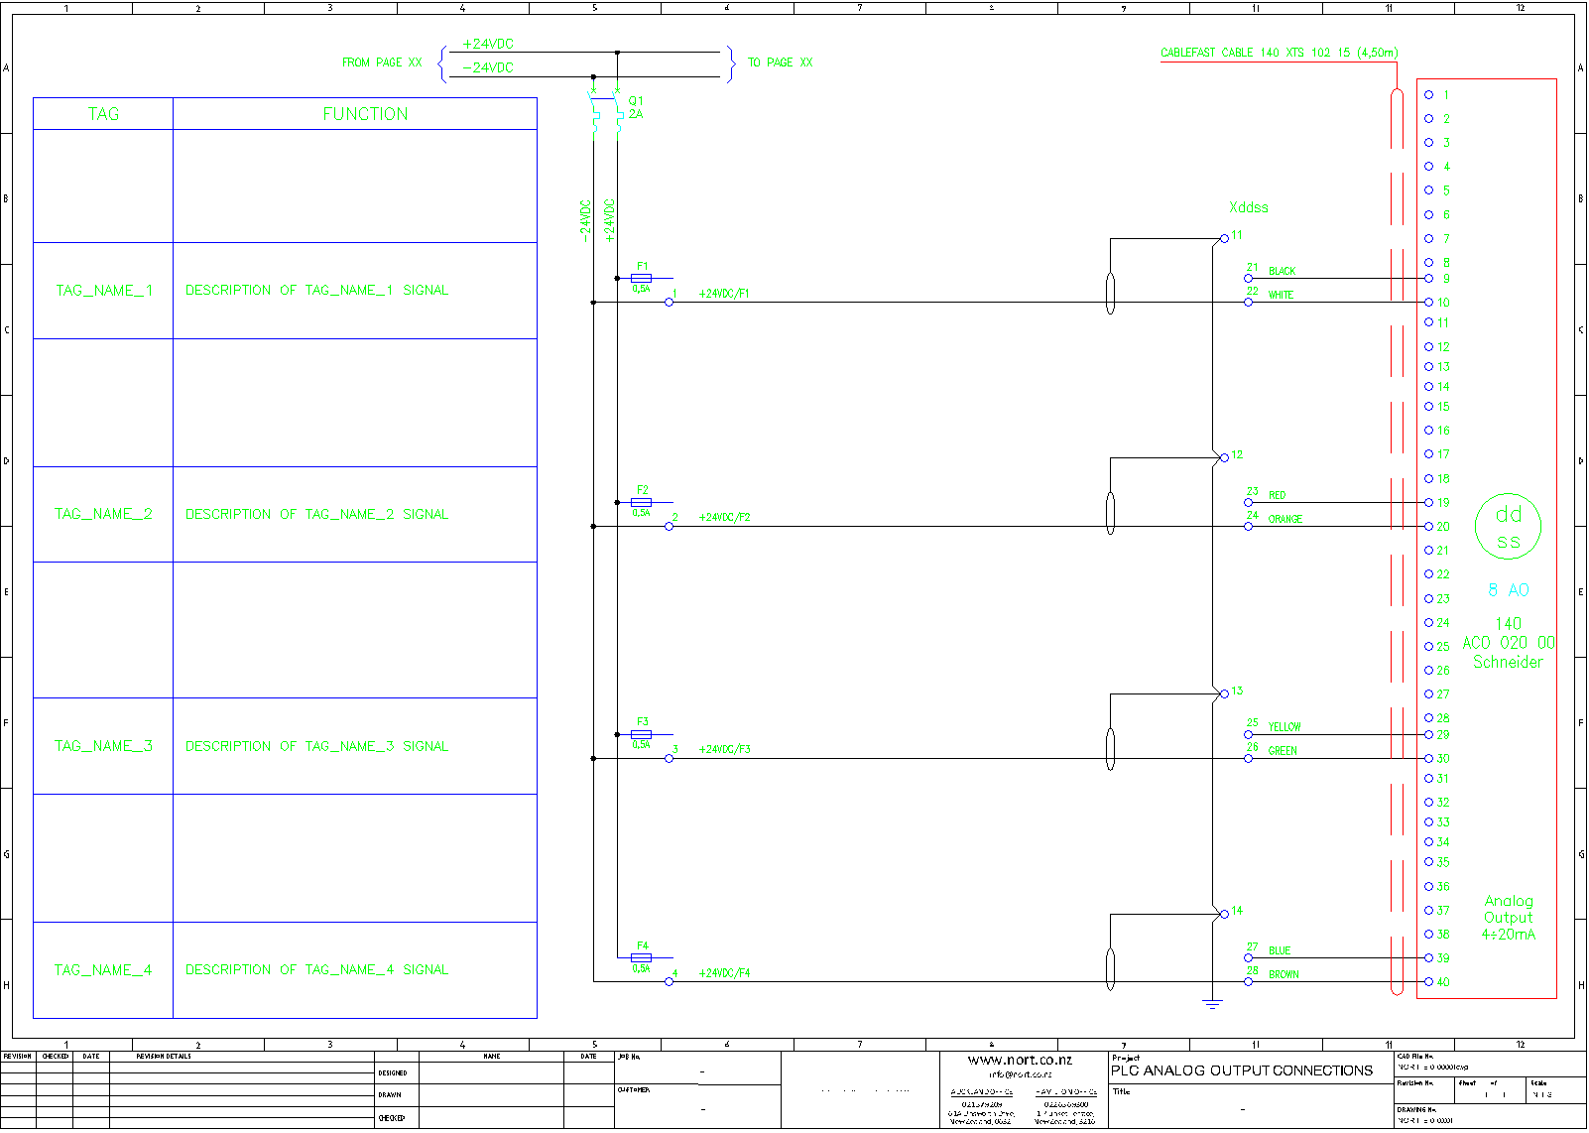
Task: Click the info@nort.co.nz email address
Action: [1020, 1074]
